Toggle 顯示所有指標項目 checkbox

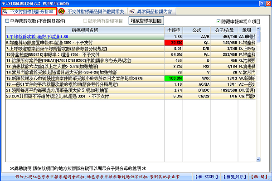coord(85,21)
